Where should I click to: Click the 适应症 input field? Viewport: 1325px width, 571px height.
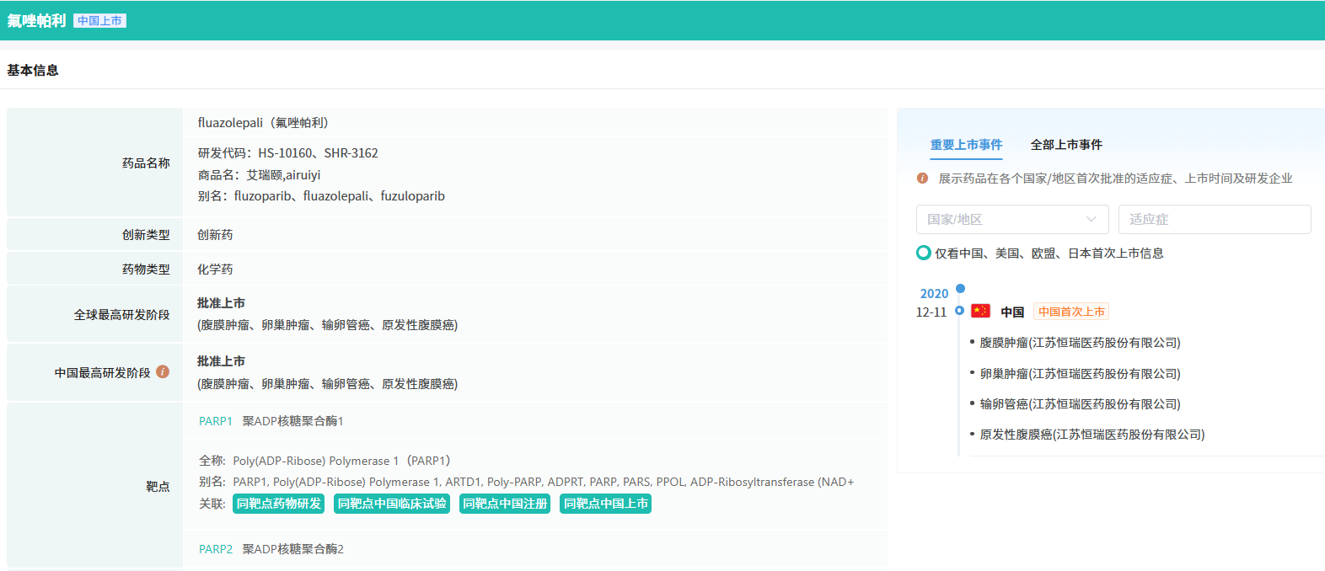click(x=1214, y=219)
